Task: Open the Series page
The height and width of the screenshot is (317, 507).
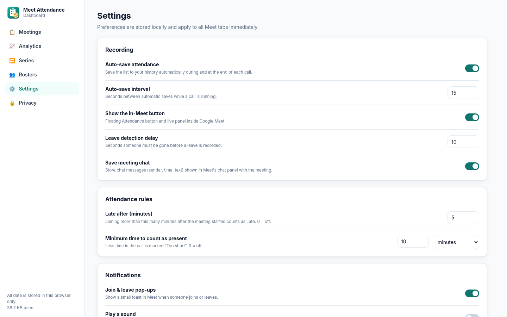Action: [x=42, y=61]
